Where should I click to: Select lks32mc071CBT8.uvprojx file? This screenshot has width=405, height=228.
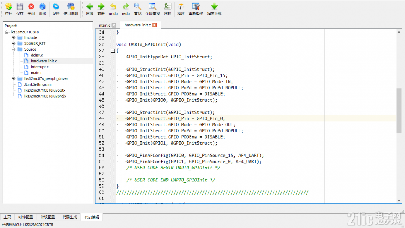point(45,96)
